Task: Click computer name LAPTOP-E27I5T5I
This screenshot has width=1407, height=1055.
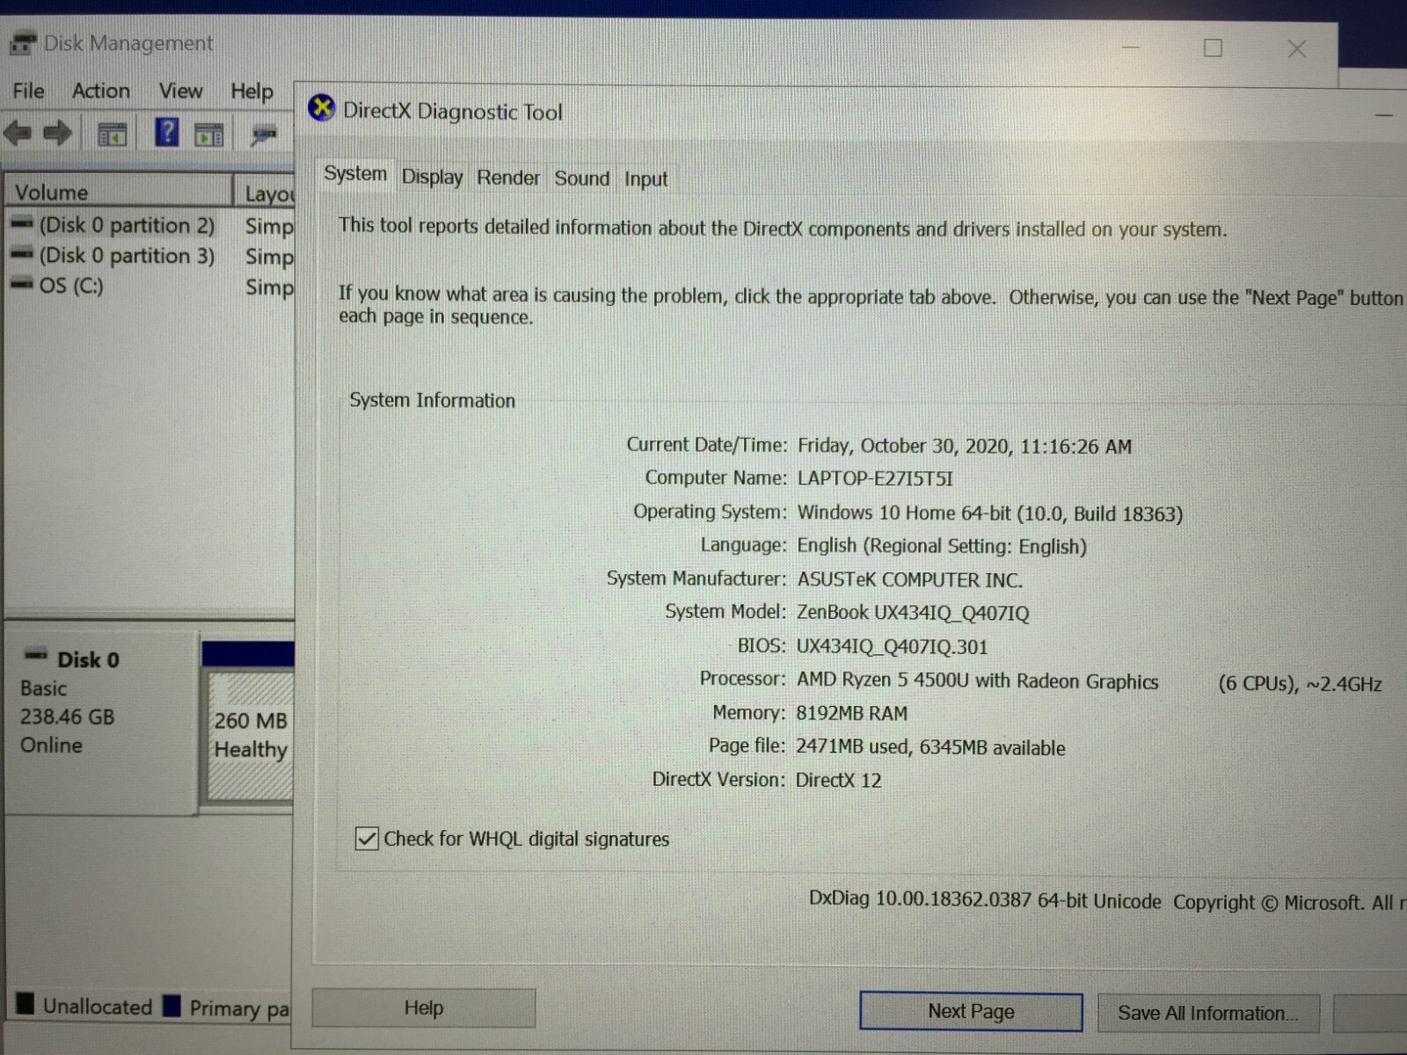Action: coord(875,479)
